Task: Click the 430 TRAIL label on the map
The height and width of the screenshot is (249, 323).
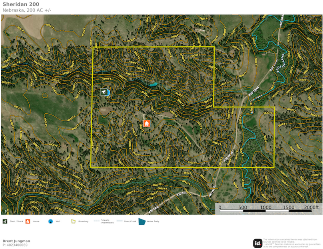Action: click(x=255, y=90)
